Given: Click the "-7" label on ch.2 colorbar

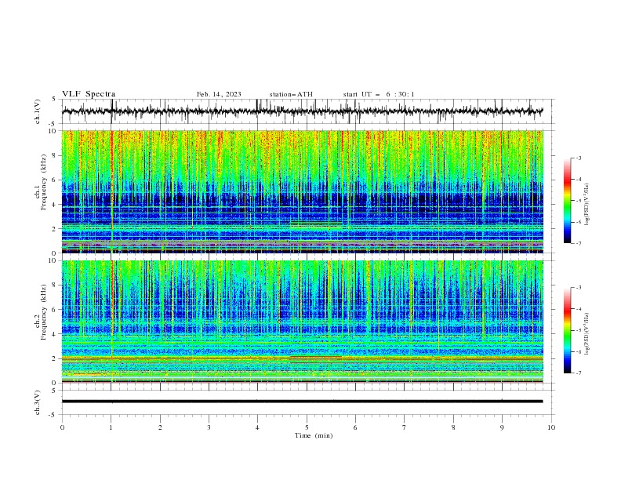Looking at the screenshot, I should 578,373.
